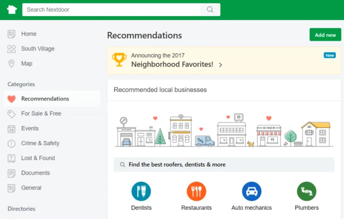Image resolution: width=344 pixels, height=219 pixels.
Task: Click the magnifying glass search button
Action: tap(210, 9)
